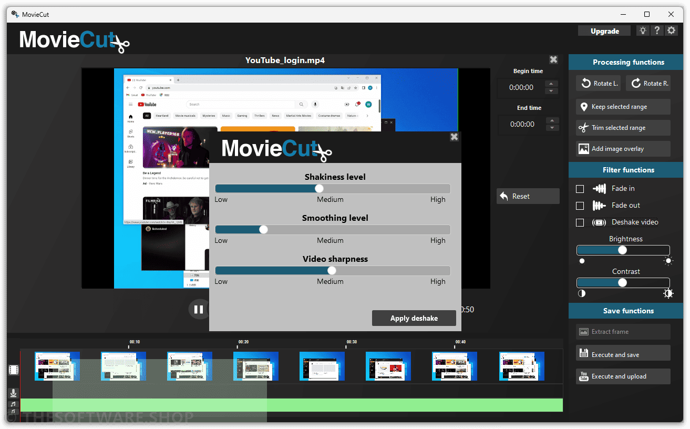The image size is (690, 429).
Task: Rotate video left with Rotate L.
Action: 599,83
